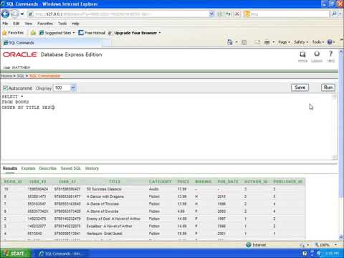Click the 'A Dance with Dragons' title cell
344x258 pixels.
pyautogui.click(x=105, y=196)
